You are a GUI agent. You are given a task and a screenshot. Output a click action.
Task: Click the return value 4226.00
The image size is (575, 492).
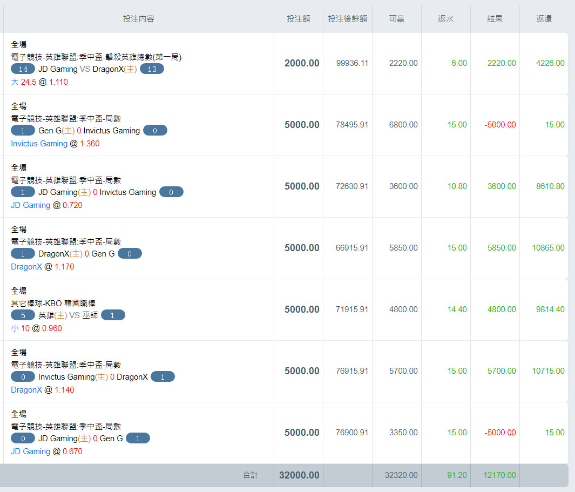550,63
